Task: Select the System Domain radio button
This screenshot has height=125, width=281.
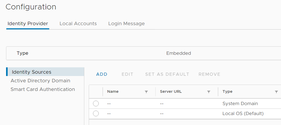Action: coord(96,104)
